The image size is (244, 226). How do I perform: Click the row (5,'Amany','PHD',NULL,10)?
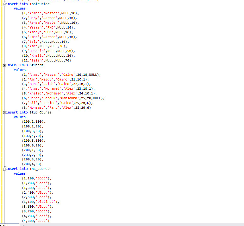pyautogui.click(x=47, y=32)
